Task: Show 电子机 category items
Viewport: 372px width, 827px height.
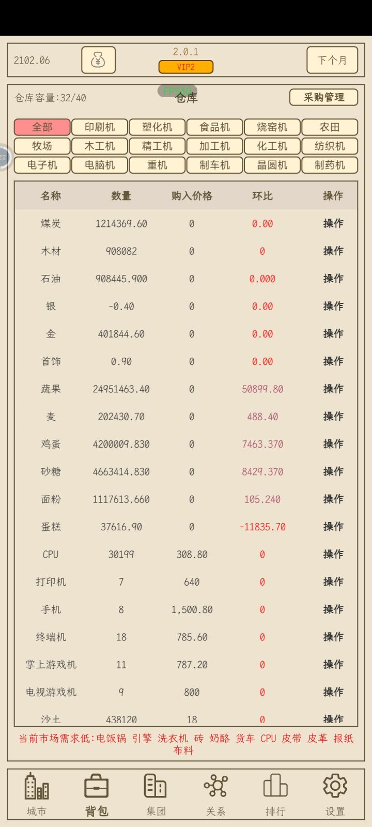Action: tap(42, 165)
